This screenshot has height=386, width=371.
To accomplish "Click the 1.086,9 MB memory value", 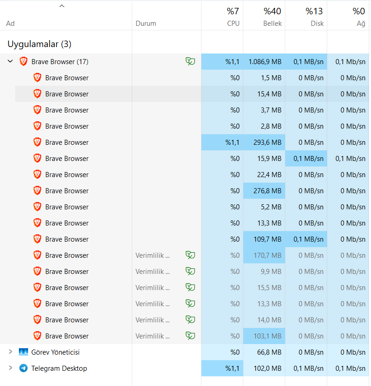I will pyautogui.click(x=265, y=61).
